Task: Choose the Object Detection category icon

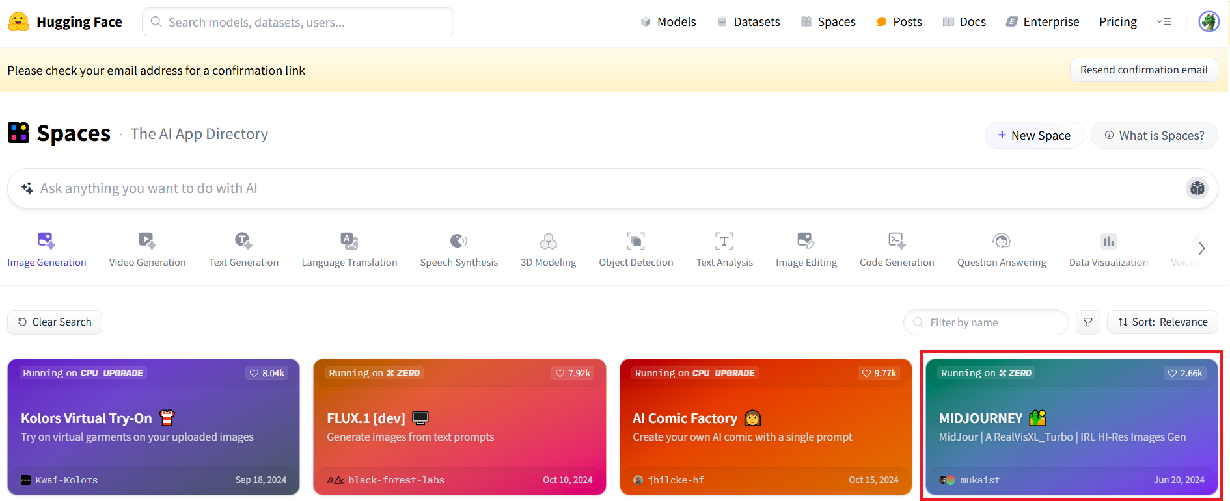Action: (x=636, y=241)
